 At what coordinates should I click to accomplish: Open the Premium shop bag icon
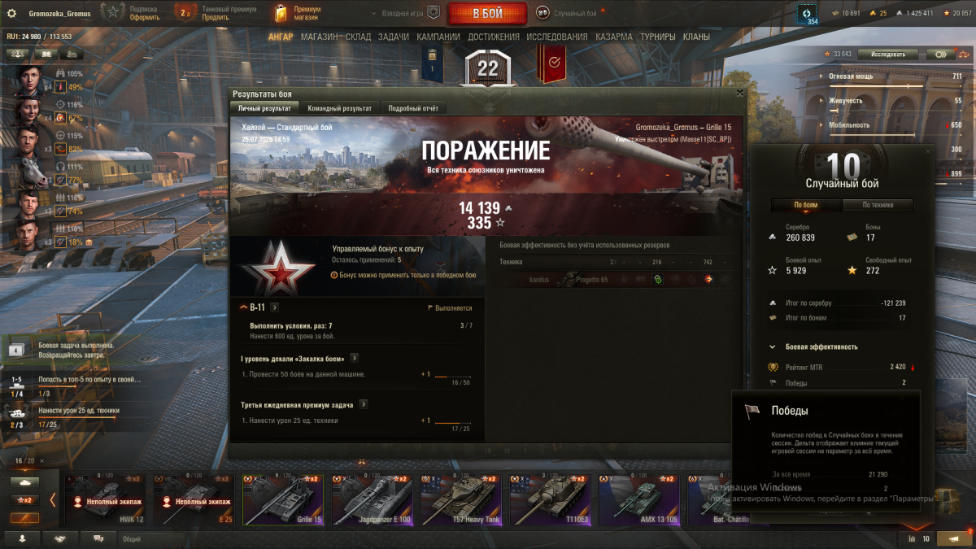click(280, 13)
